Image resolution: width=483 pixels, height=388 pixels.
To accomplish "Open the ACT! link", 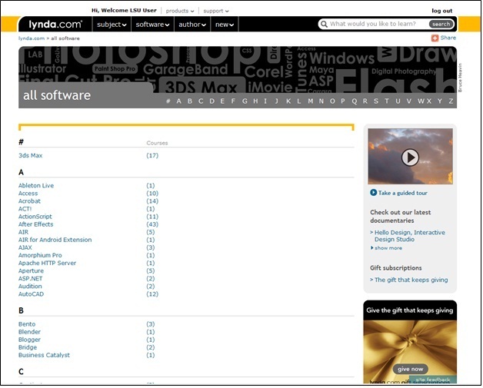I will click(25, 209).
